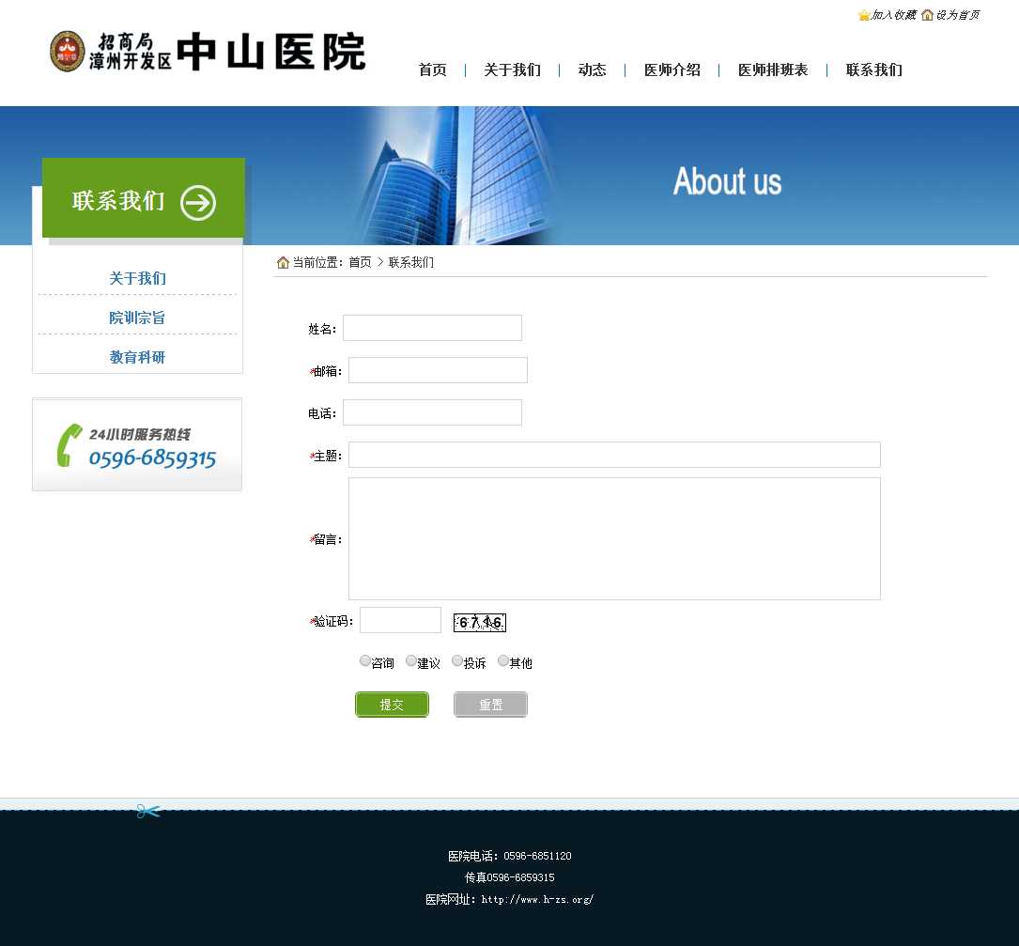Click the green phone hotline icon
Image resolution: width=1019 pixels, height=946 pixels.
tap(69, 445)
